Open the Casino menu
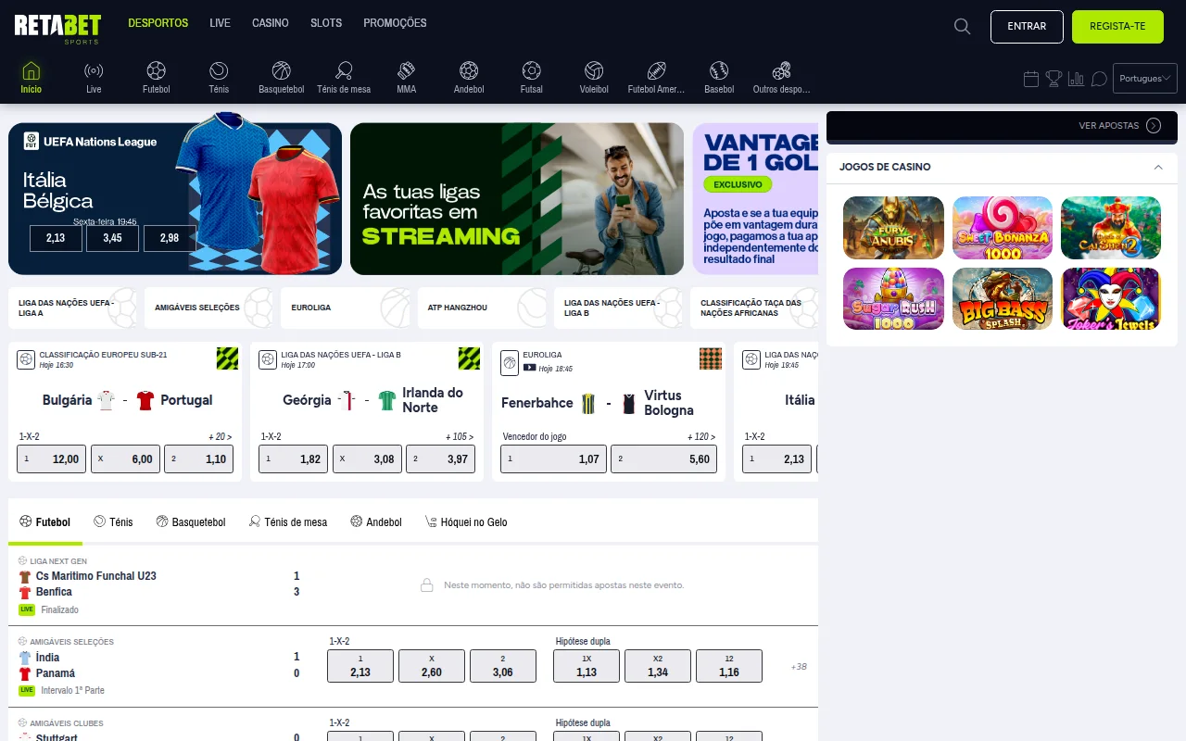This screenshot has height=741, width=1186. pos(271,23)
